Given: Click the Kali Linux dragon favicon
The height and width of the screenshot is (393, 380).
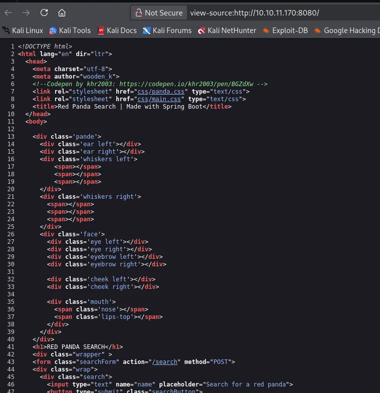Looking at the screenshot, I should pyautogui.click(x=6, y=31).
